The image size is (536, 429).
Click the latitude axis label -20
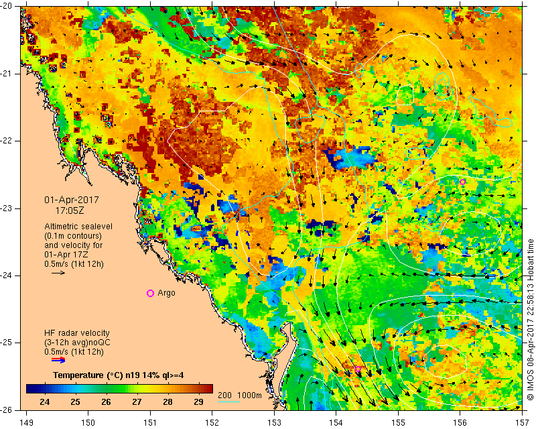coord(7,7)
